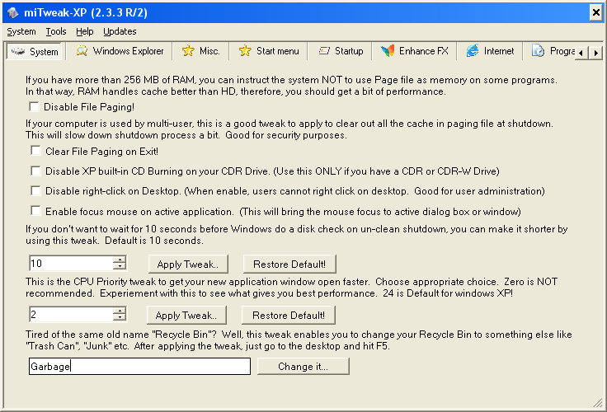Tick Disable right-click on Desktop checkbox
This screenshot has height=412, width=607.
click(x=35, y=190)
